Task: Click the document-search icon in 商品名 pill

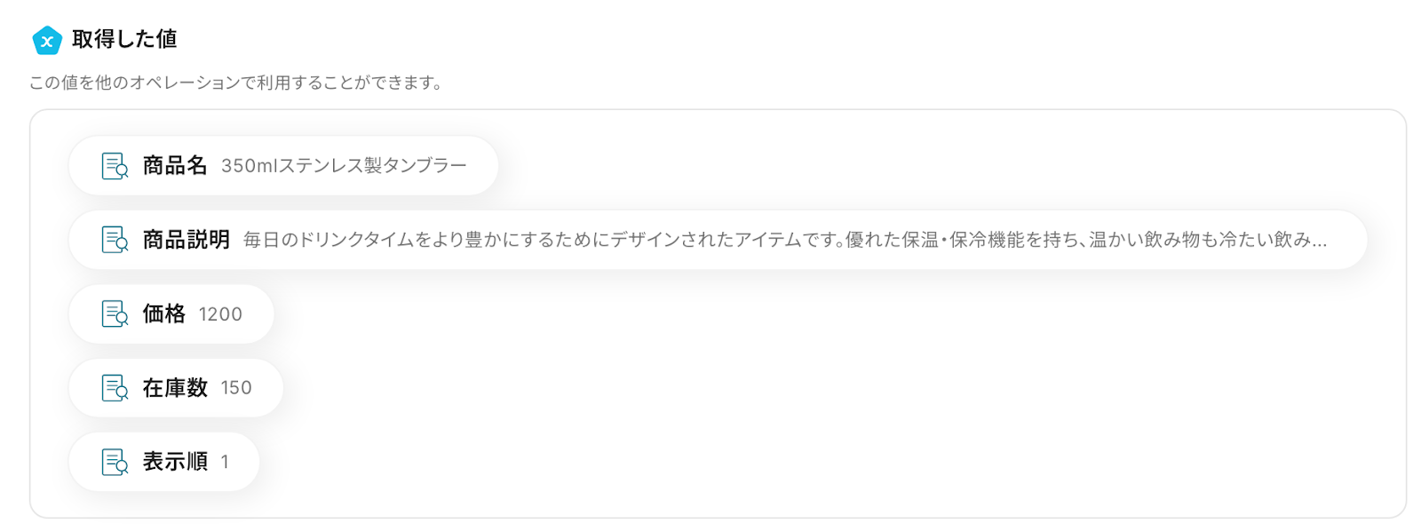Action: [x=115, y=166]
